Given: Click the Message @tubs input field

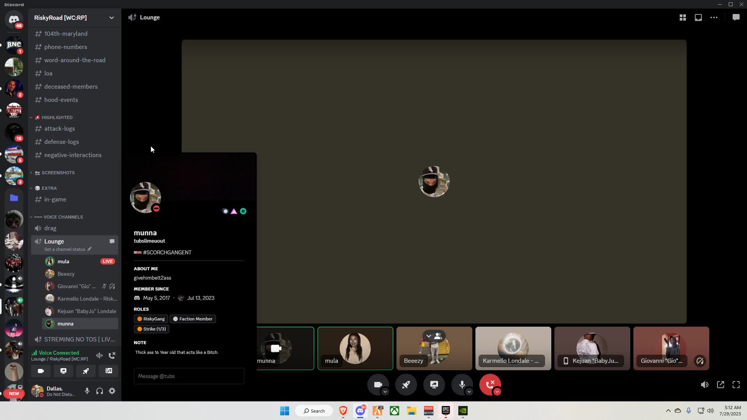Looking at the screenshot, I should (x=189, y=376).
